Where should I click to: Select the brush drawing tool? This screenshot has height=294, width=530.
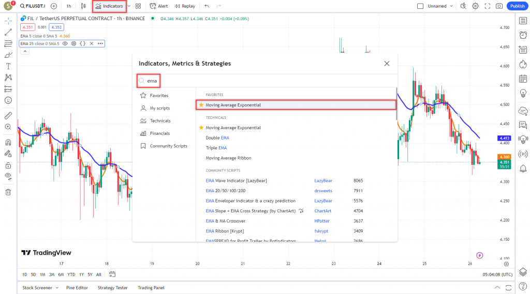[8, 55]
